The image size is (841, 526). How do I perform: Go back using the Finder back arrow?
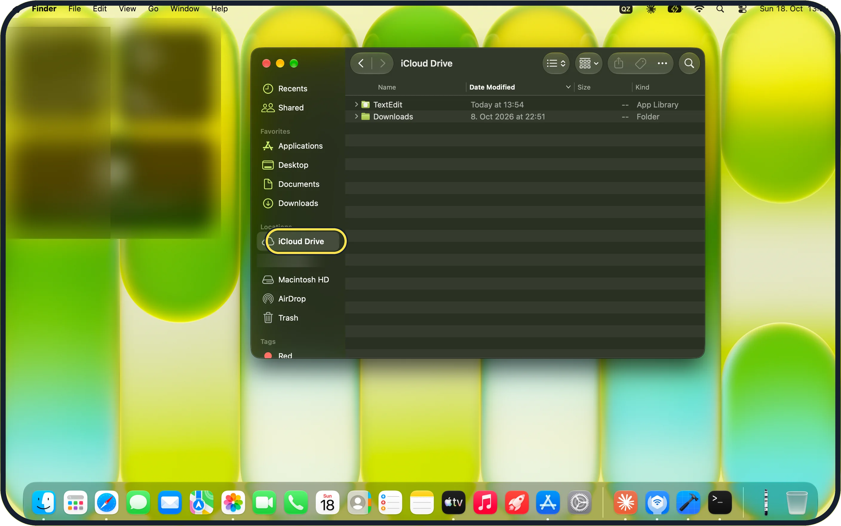[x=361, y=63]
